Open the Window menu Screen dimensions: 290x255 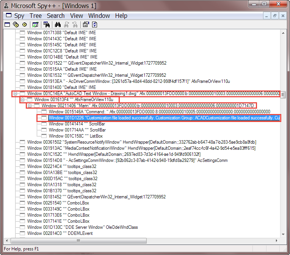(99, 16)
